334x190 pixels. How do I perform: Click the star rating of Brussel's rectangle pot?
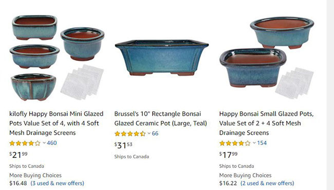[130, 134]
